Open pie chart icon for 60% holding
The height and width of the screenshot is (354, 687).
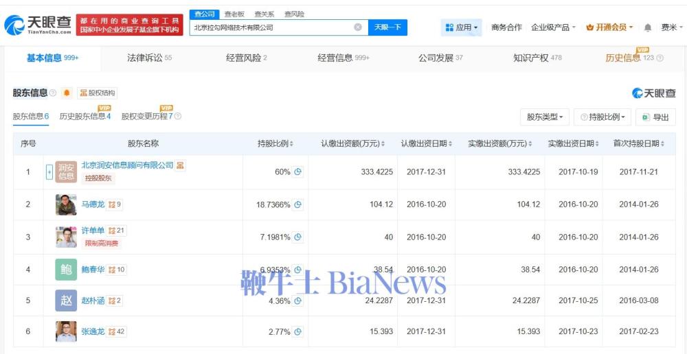point(298,172)
